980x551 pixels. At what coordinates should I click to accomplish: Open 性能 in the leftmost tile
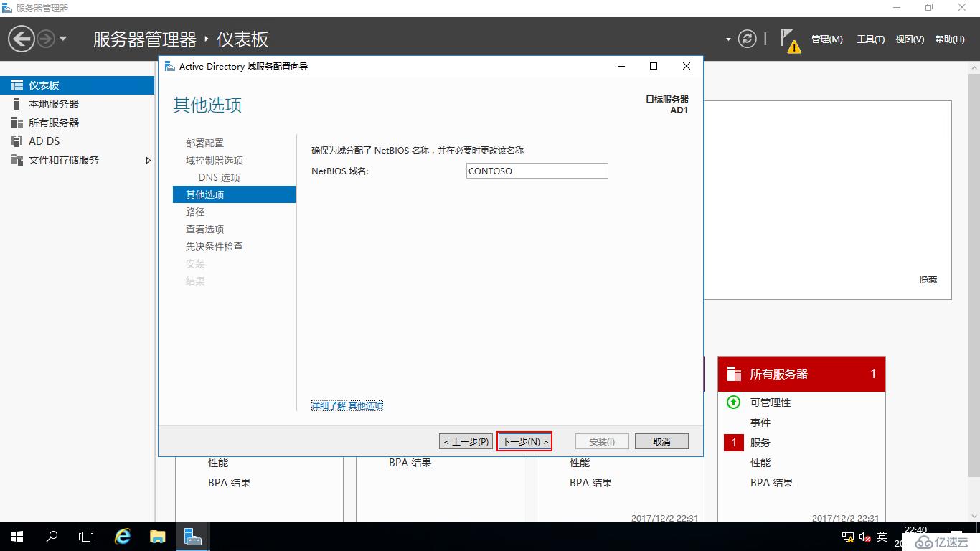[218, 463]
